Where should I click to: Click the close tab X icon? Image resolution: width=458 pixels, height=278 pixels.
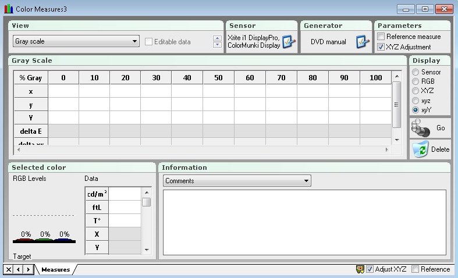tap(8, 269)
